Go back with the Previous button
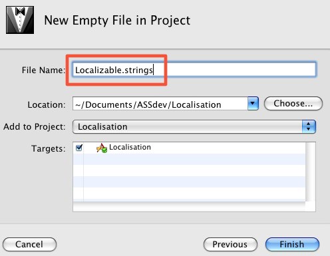This screenshot has height=256, width=330. pos(230,244)
